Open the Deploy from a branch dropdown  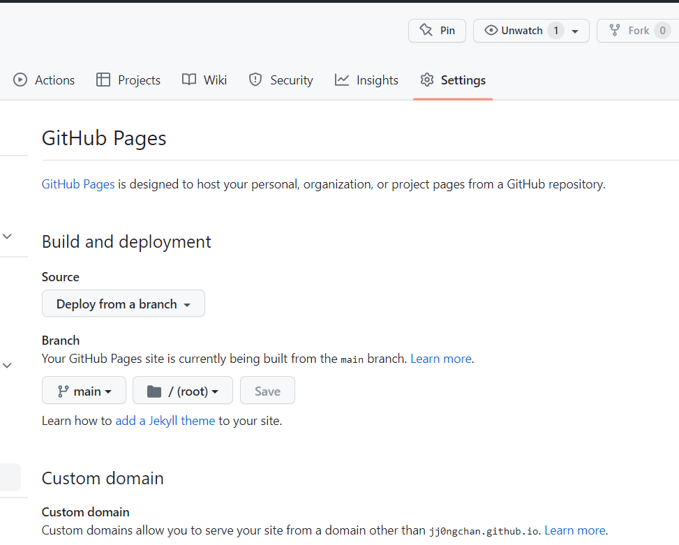pos(124,304)
